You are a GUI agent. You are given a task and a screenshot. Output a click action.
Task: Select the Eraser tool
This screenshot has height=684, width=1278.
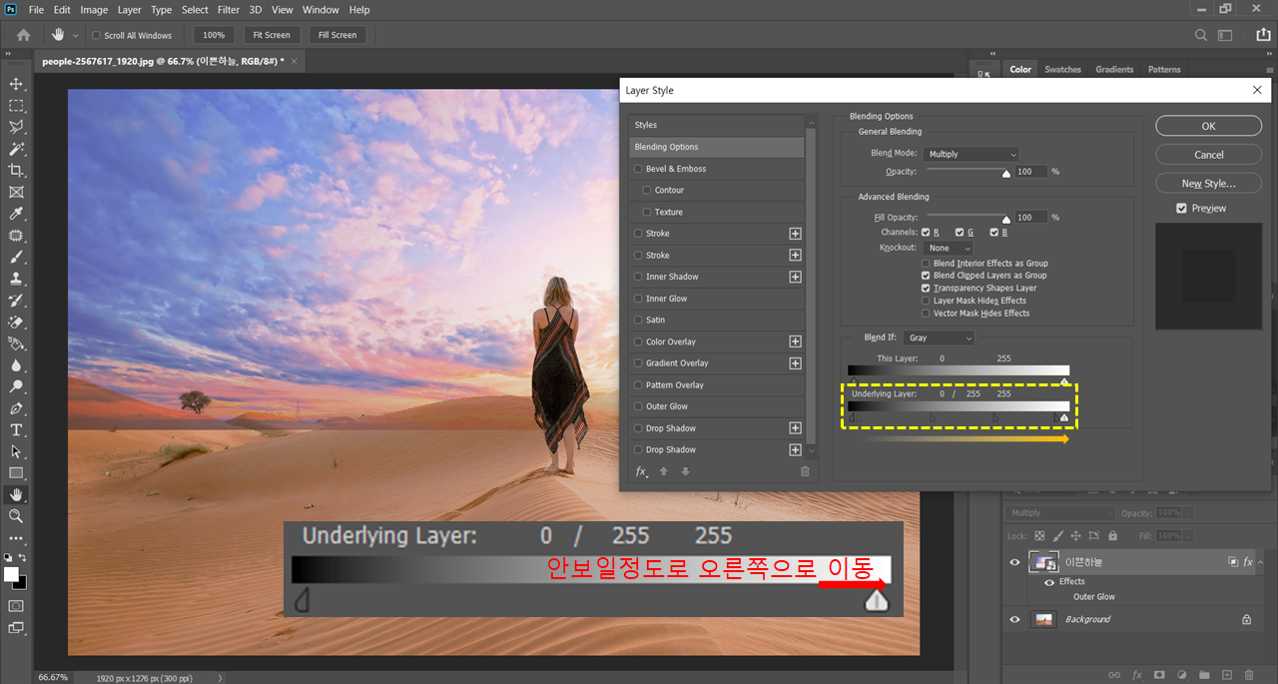click(16, 323)
